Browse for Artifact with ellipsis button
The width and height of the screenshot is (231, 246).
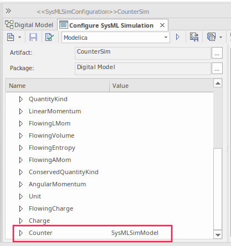click(x=217, y=53)
